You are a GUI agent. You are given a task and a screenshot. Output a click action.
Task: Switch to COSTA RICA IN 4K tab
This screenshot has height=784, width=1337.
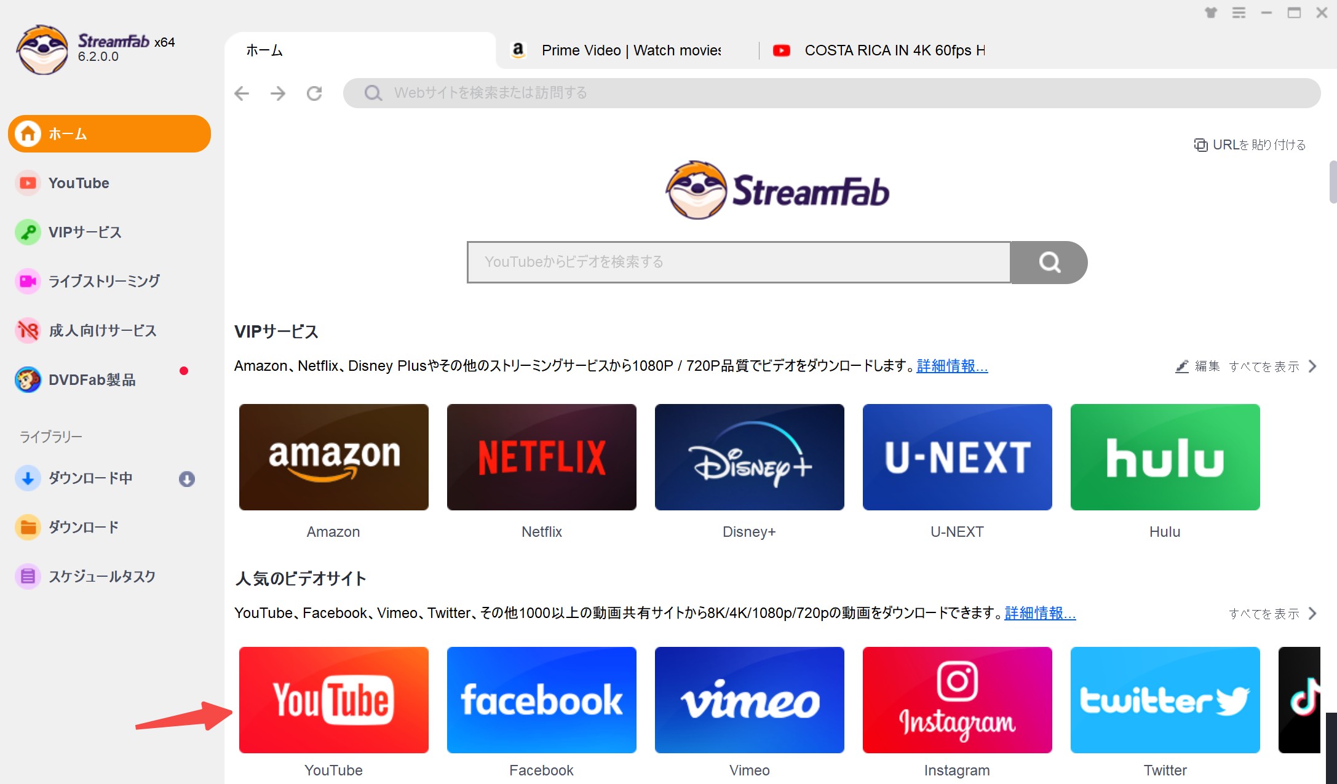(879, 50)
